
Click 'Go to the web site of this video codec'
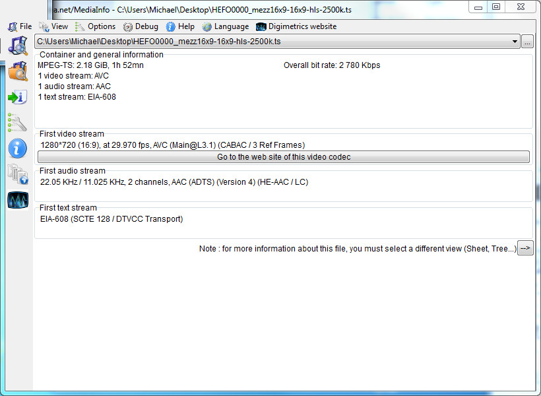[284, 156]
